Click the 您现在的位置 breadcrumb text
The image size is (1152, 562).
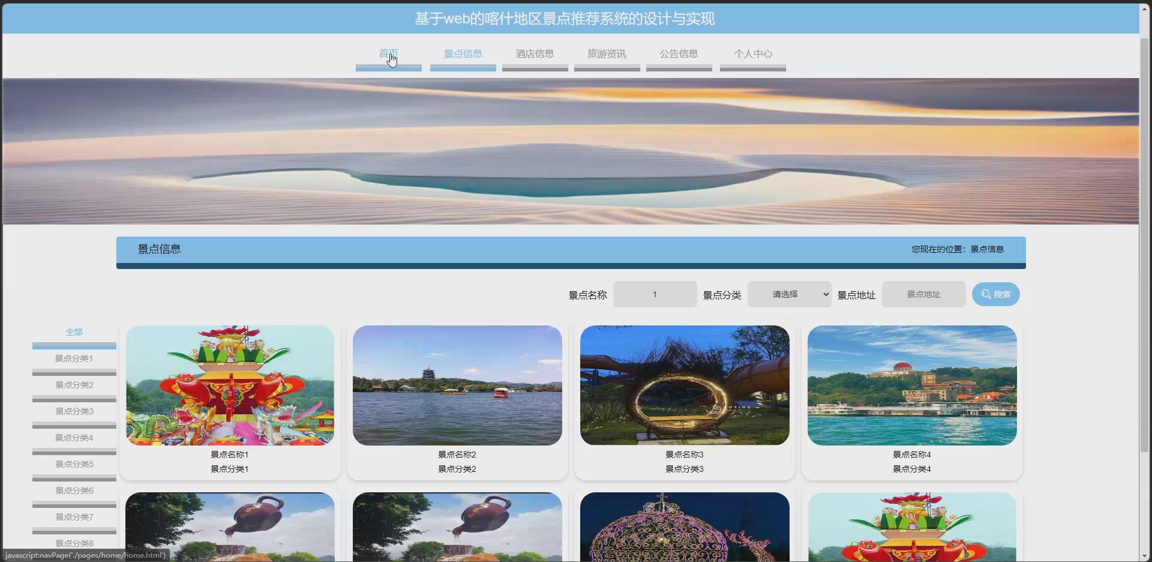click(x=958, y=249)
